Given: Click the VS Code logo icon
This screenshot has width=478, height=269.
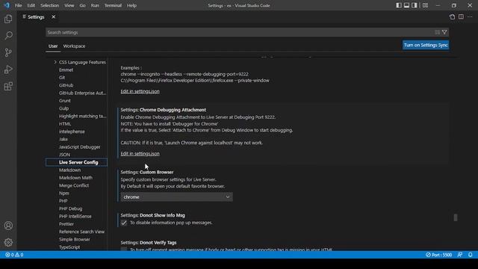Looking at the screenshot, I should coord(7,5).
